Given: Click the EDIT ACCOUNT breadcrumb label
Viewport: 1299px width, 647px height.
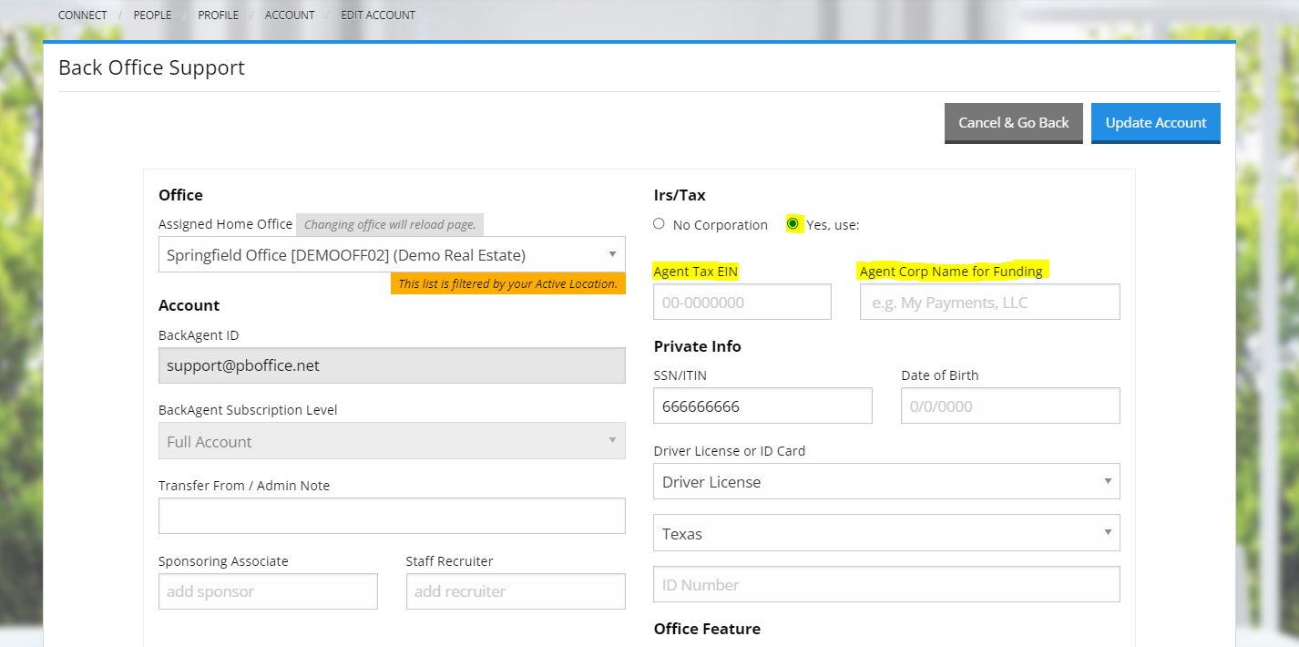Looking at the screenshot, I should click(x=378, y=15).
